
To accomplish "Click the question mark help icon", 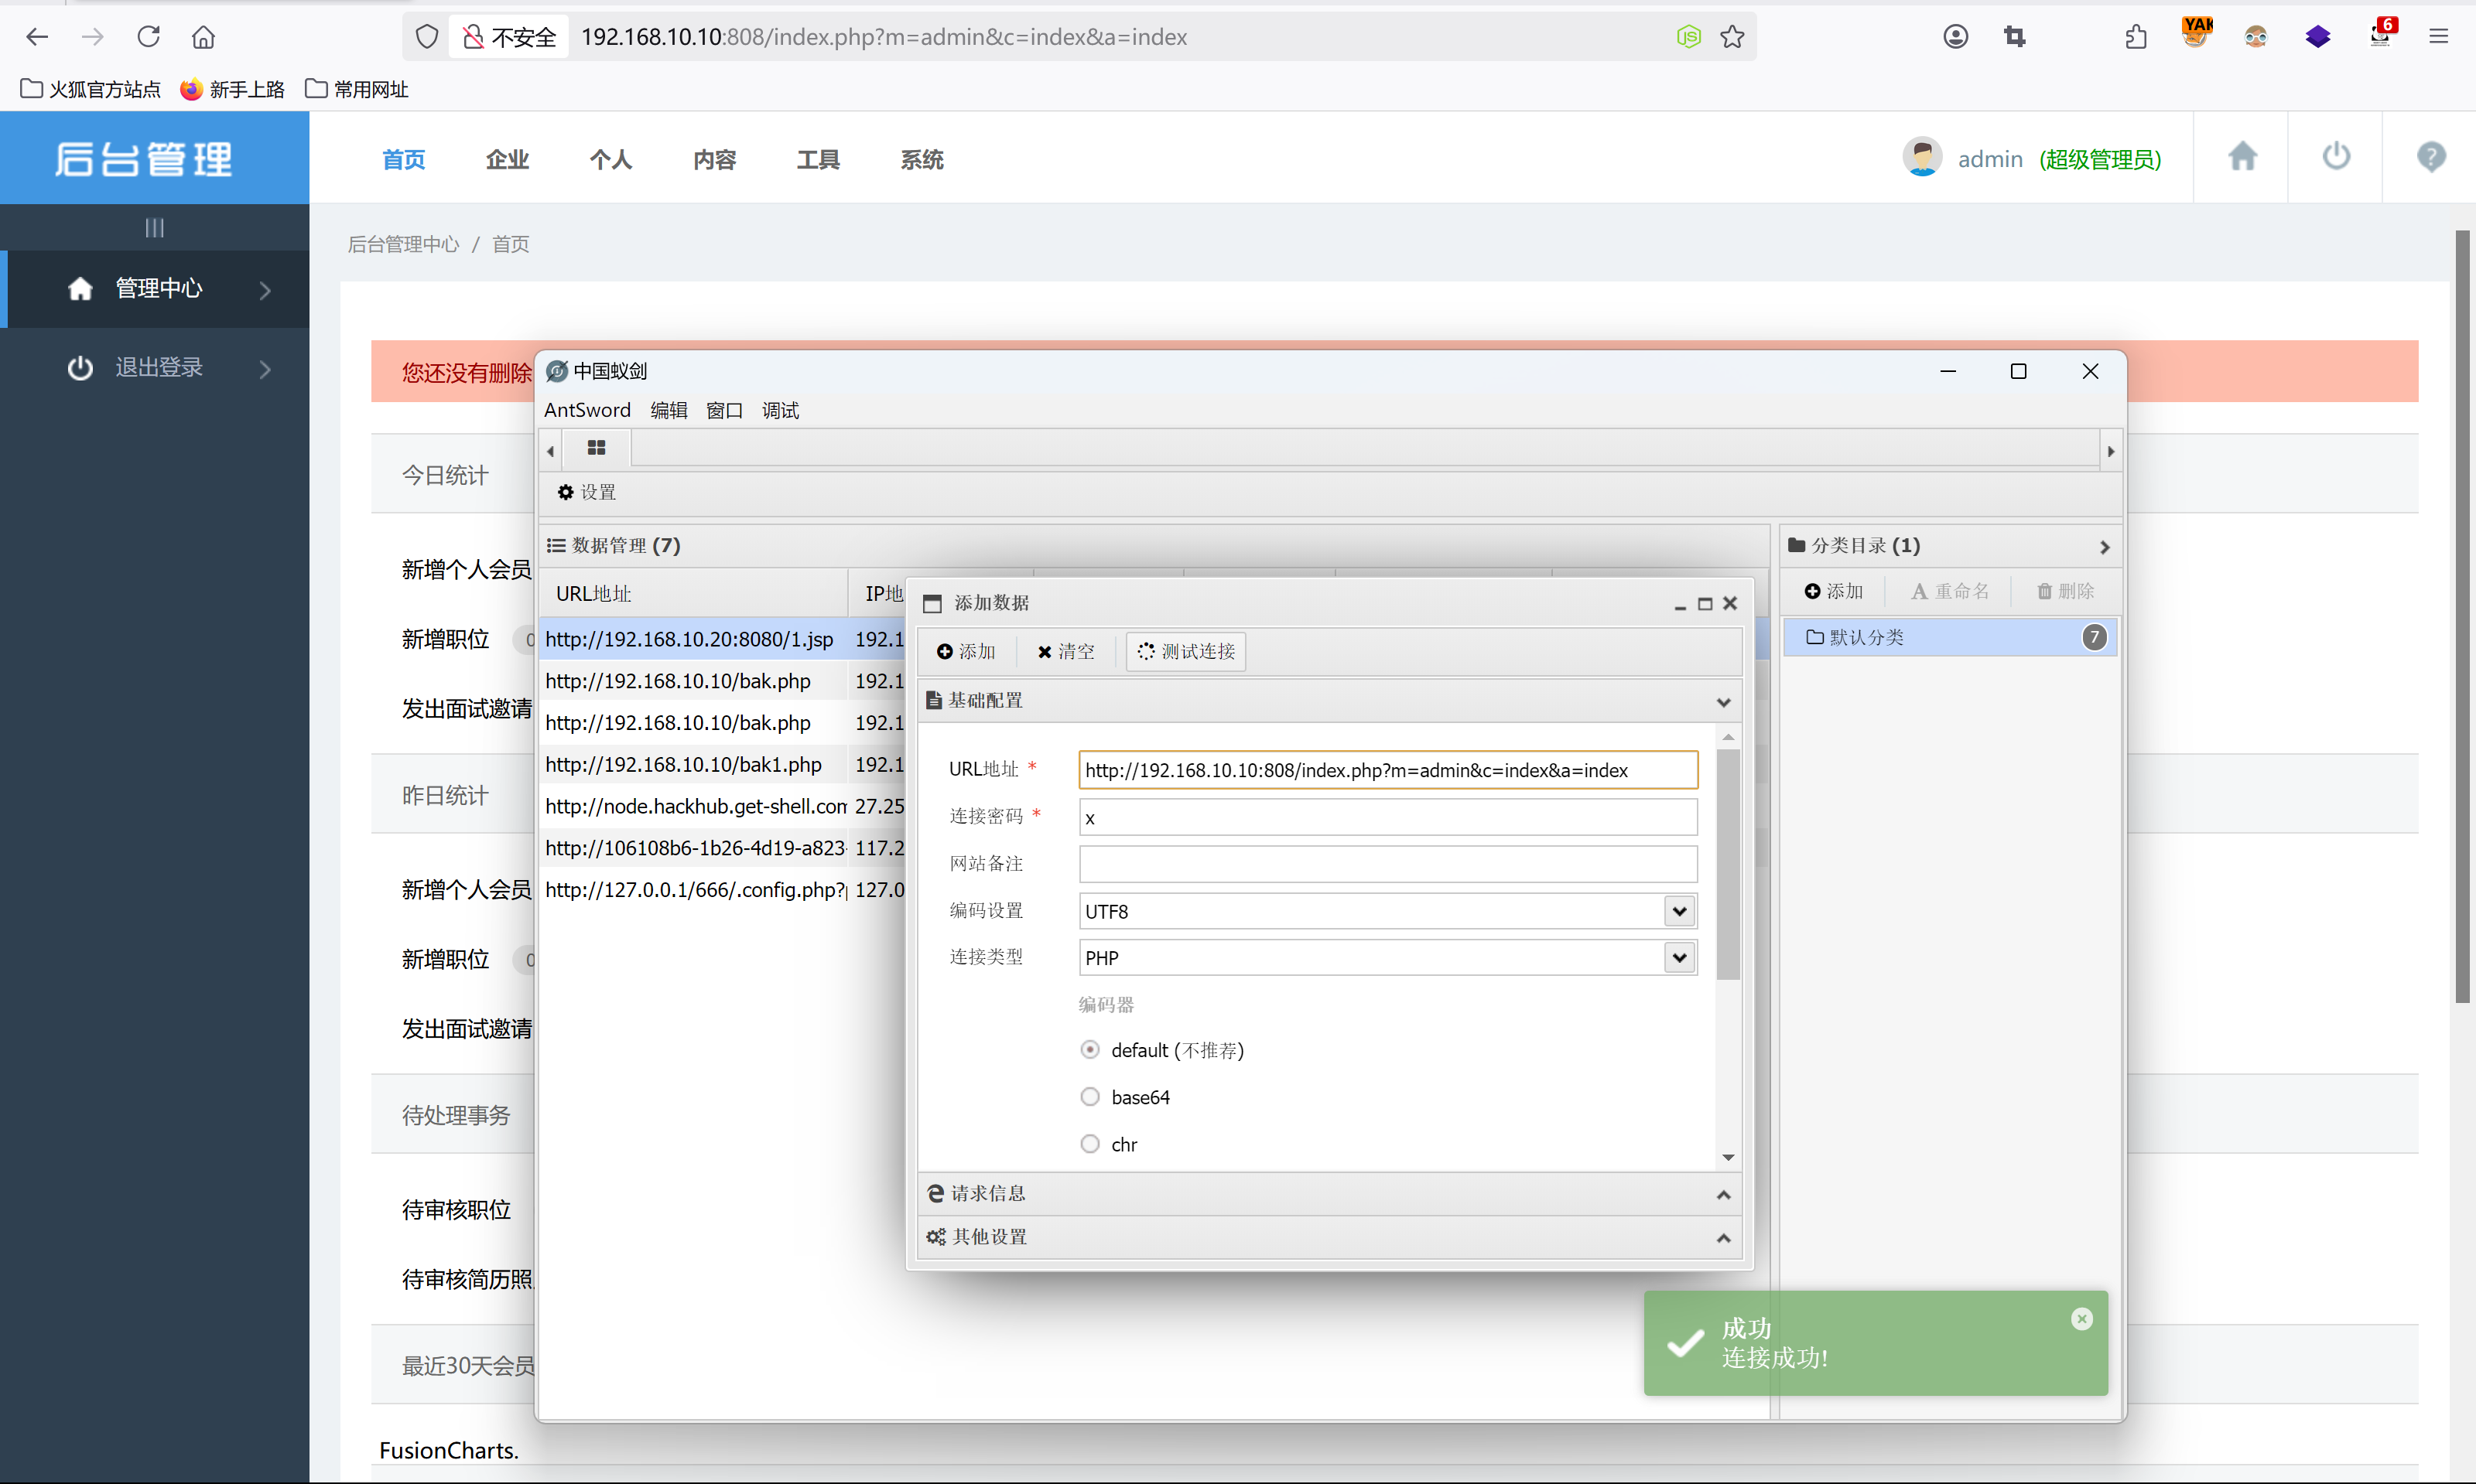I will (x=2430, y=157).
